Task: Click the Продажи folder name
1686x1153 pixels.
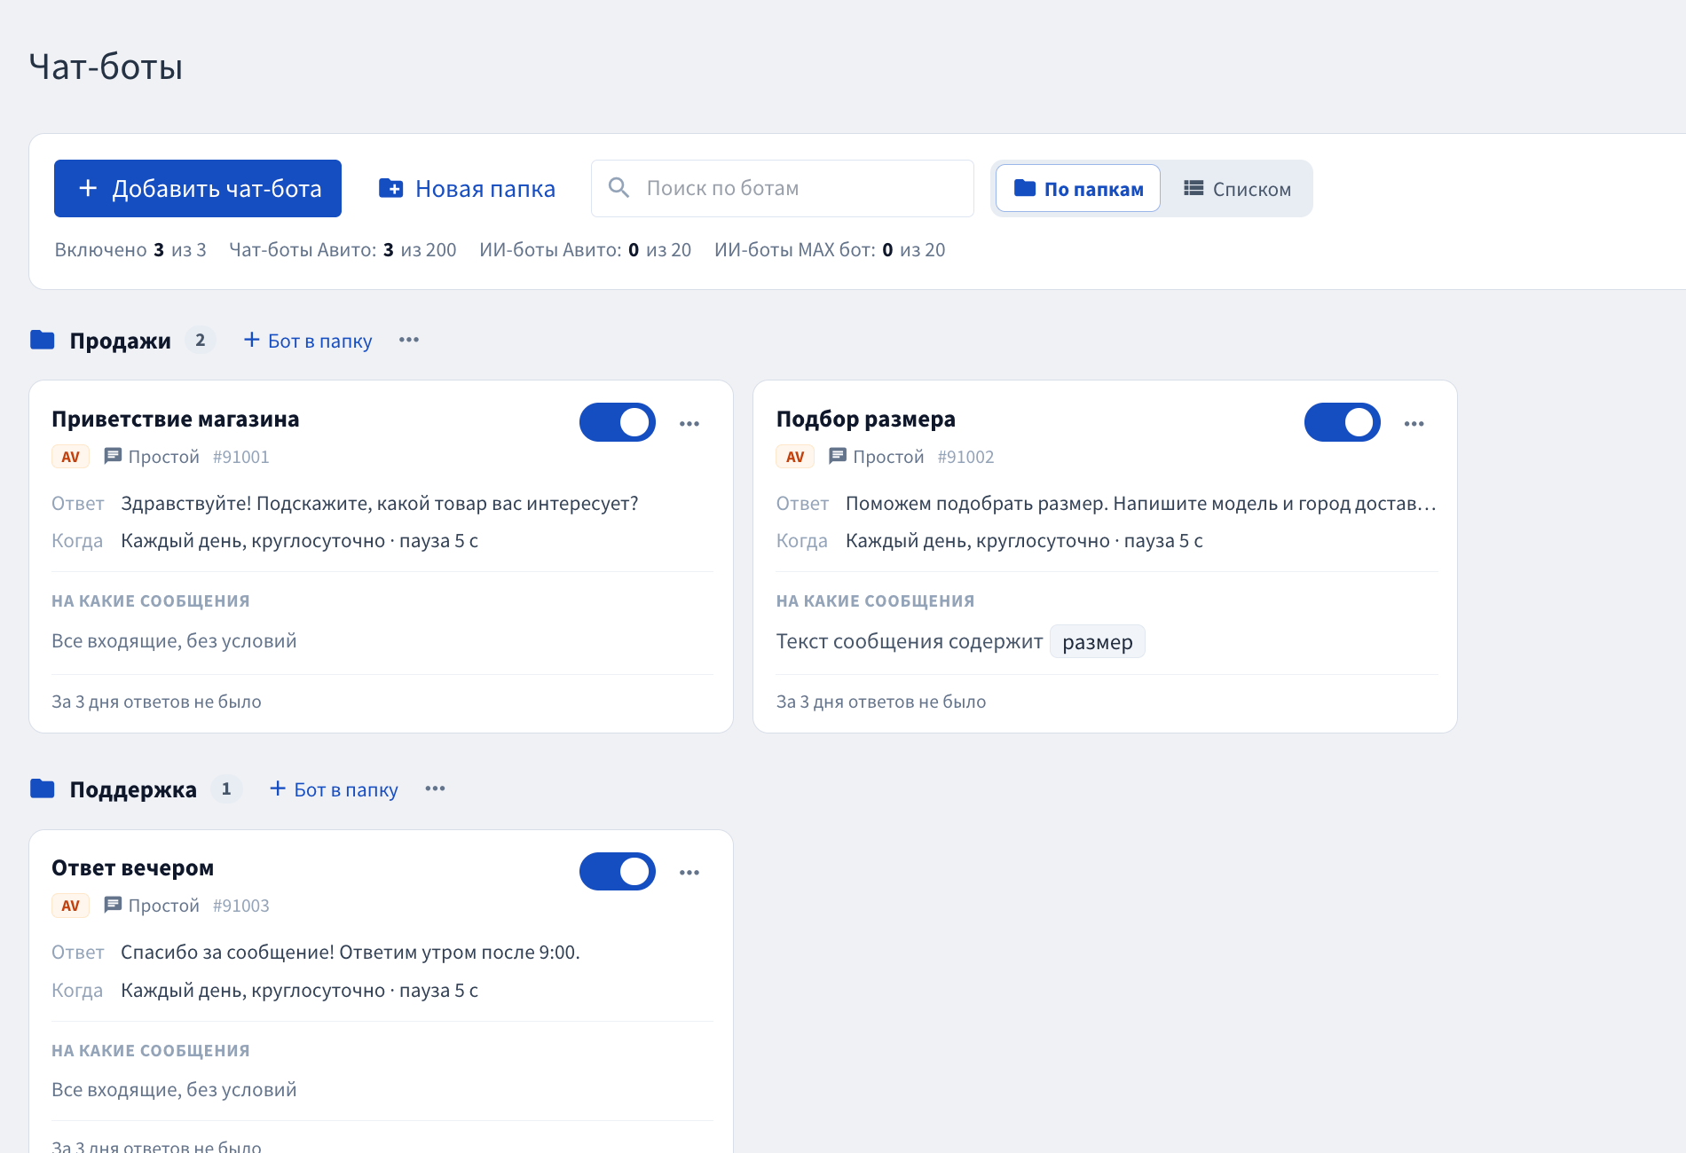Action: [x=121, y=341]
